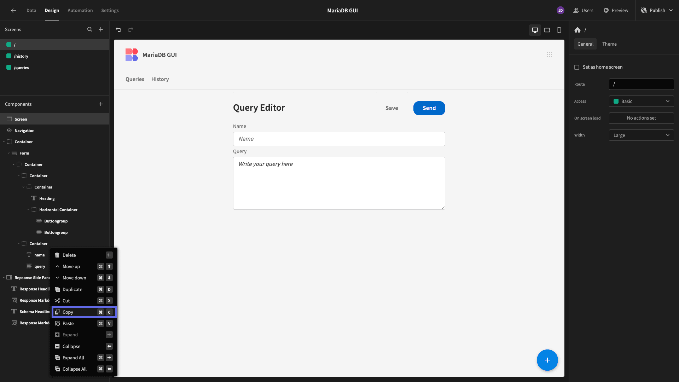Enable Set as home screen checkbox
Screen dimensions: 679x382
tap(577, 67)
